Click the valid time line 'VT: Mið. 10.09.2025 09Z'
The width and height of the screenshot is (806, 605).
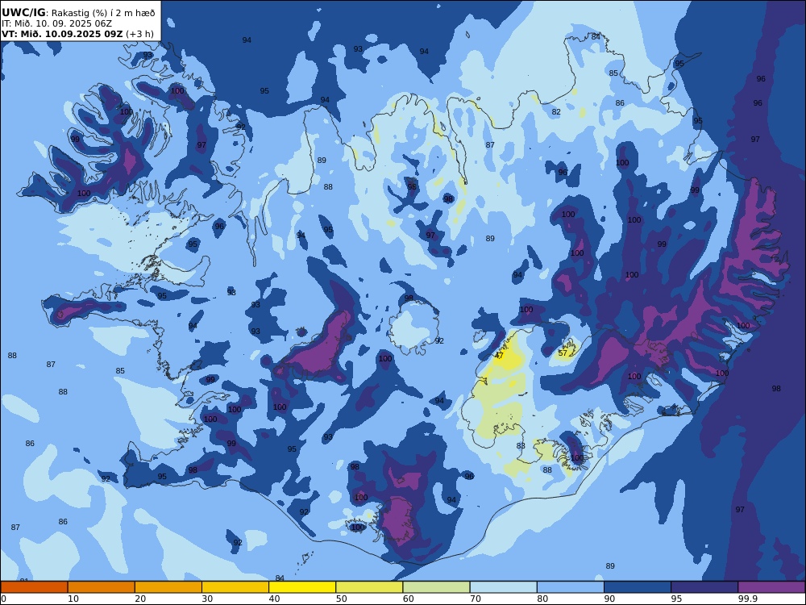coord(62,34)
